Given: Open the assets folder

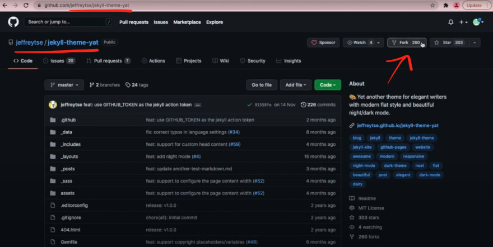Looking at the screenshot, I should pyautogui.click(x=68, y=193).
